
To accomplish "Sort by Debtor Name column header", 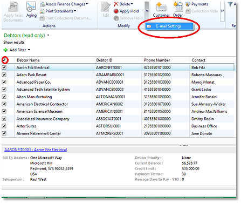I will (28, 60).
